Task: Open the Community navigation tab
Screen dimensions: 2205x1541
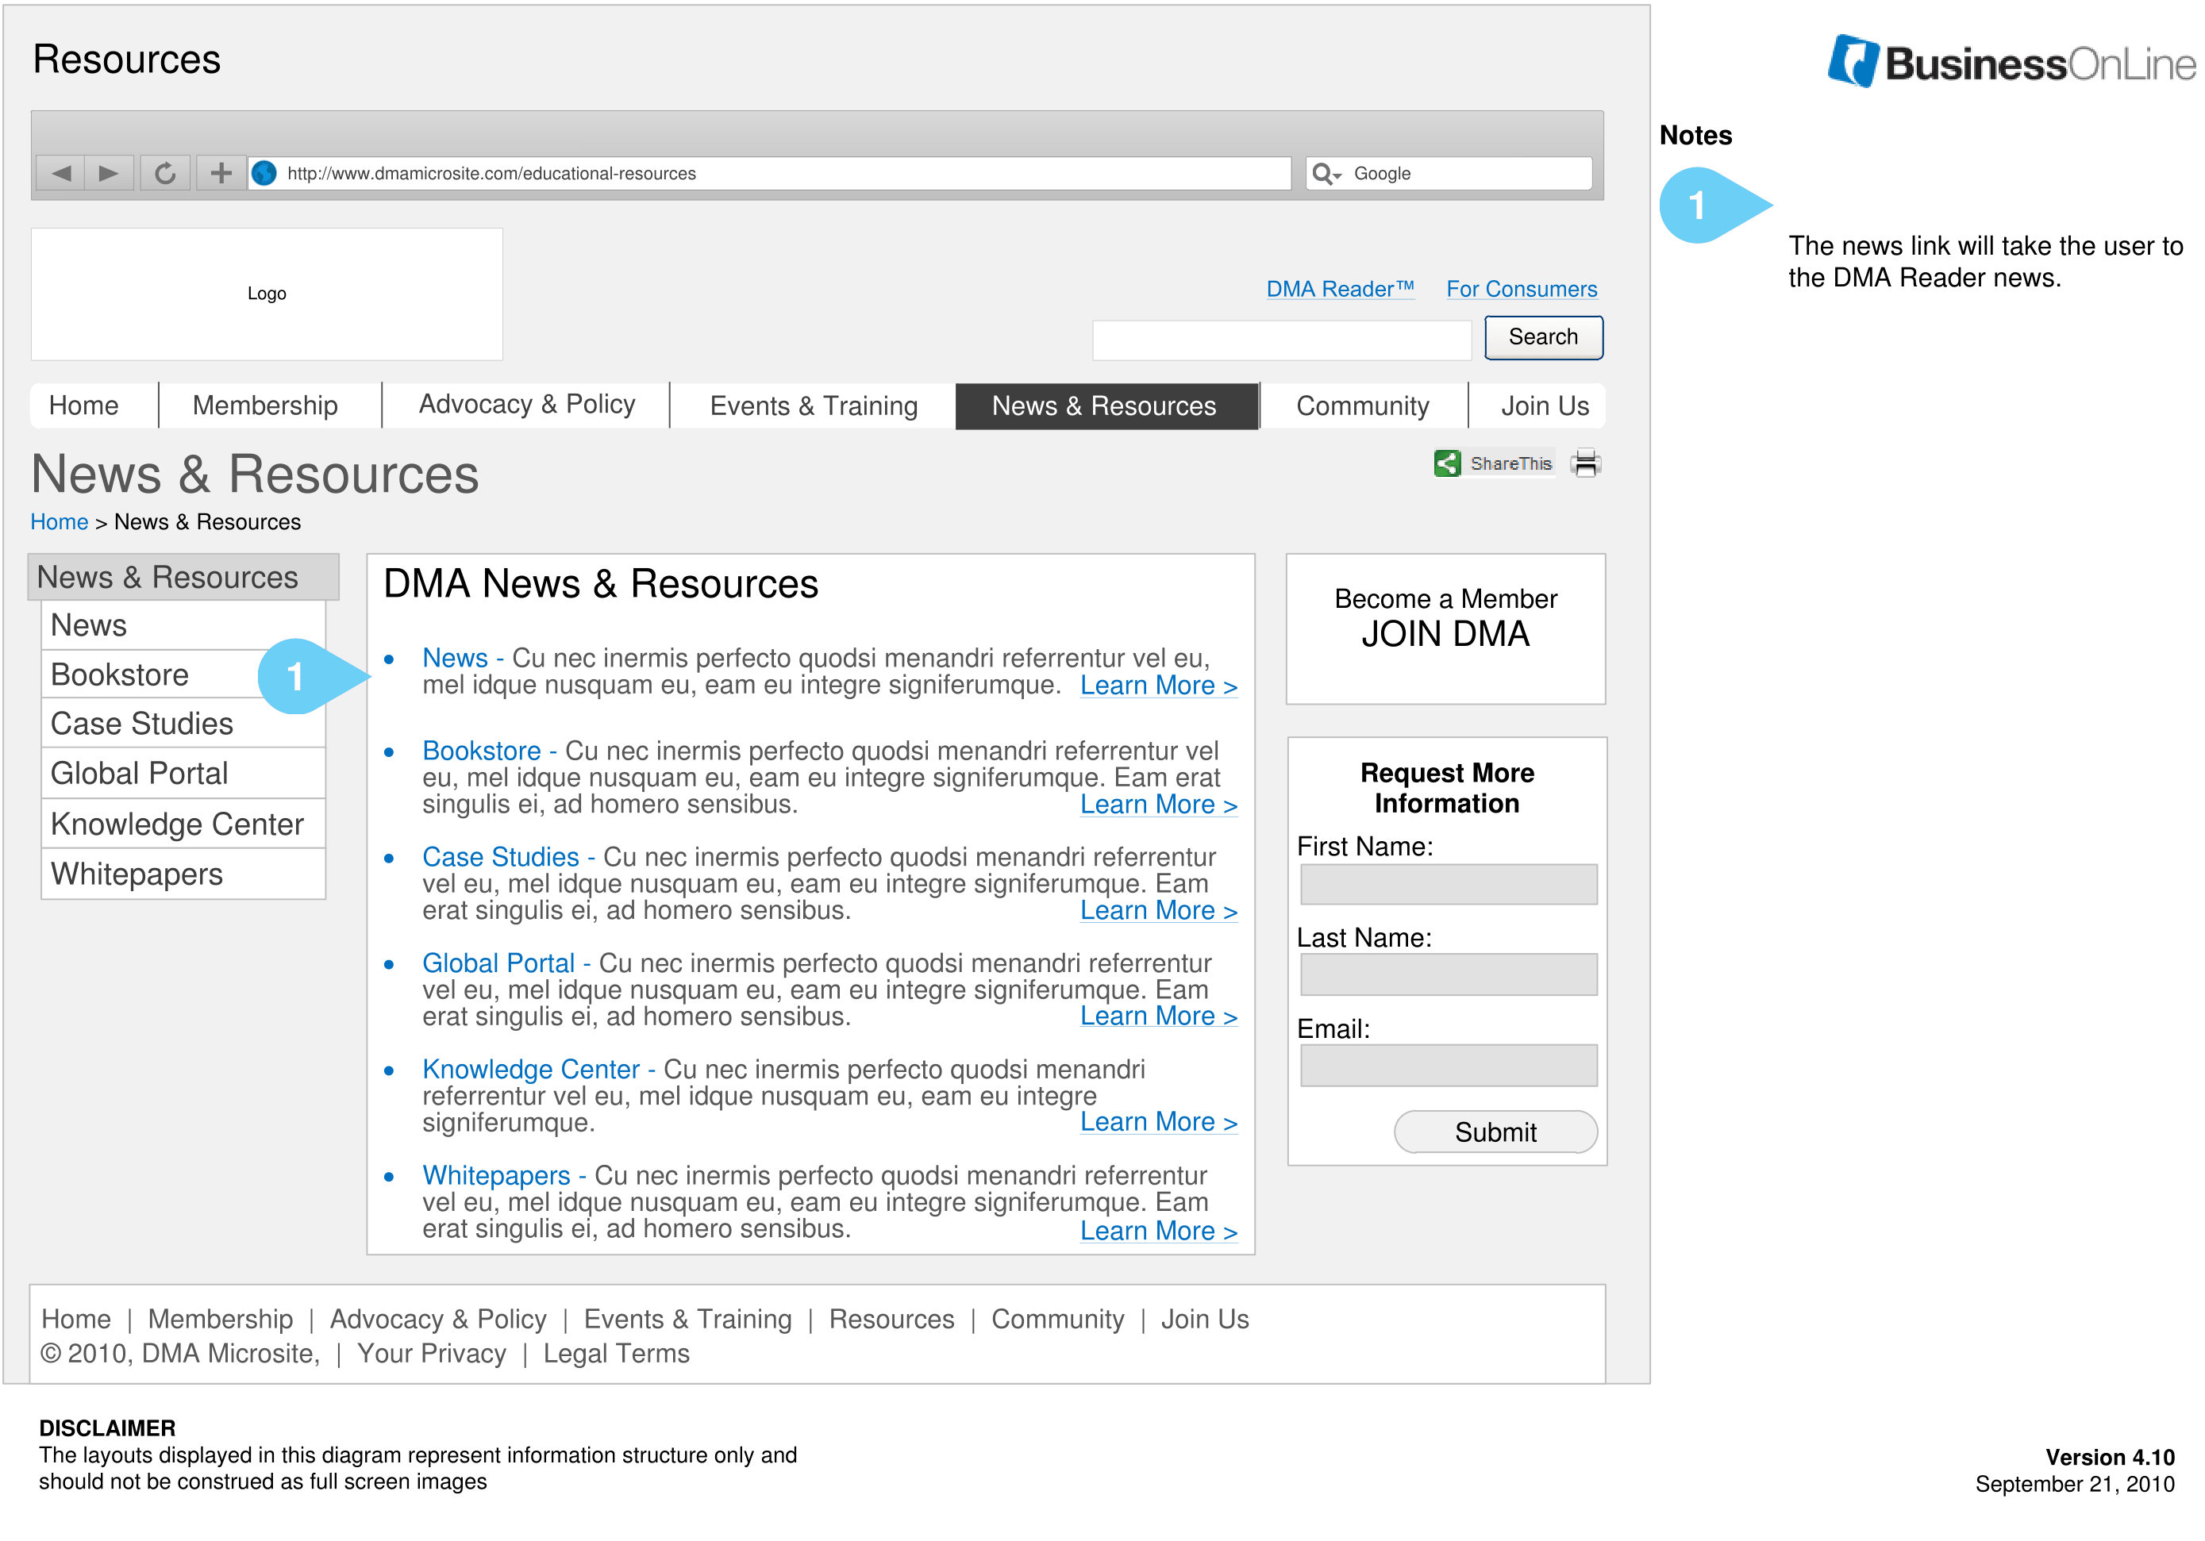Action: click(x=1362, y=406)
